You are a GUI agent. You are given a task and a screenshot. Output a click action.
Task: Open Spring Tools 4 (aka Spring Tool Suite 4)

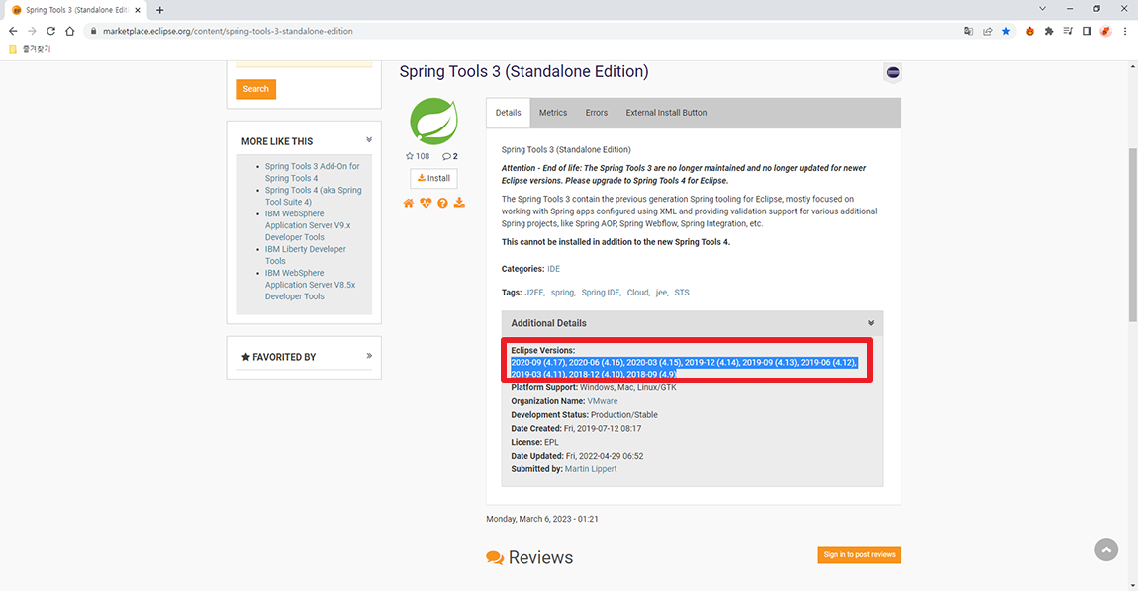tap(313, 196)
